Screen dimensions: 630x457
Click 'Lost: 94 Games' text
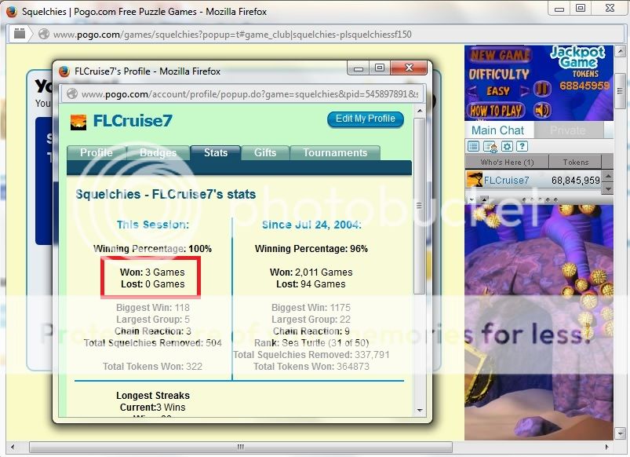tap(311, 284)
